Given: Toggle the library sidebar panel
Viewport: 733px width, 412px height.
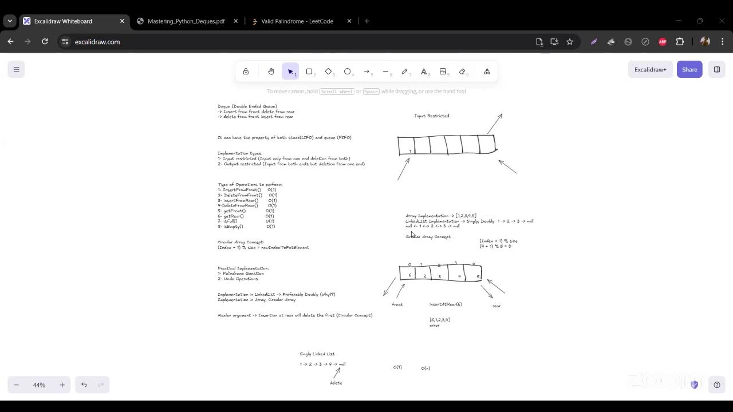Looking at the screenshot, I should 716,69.
